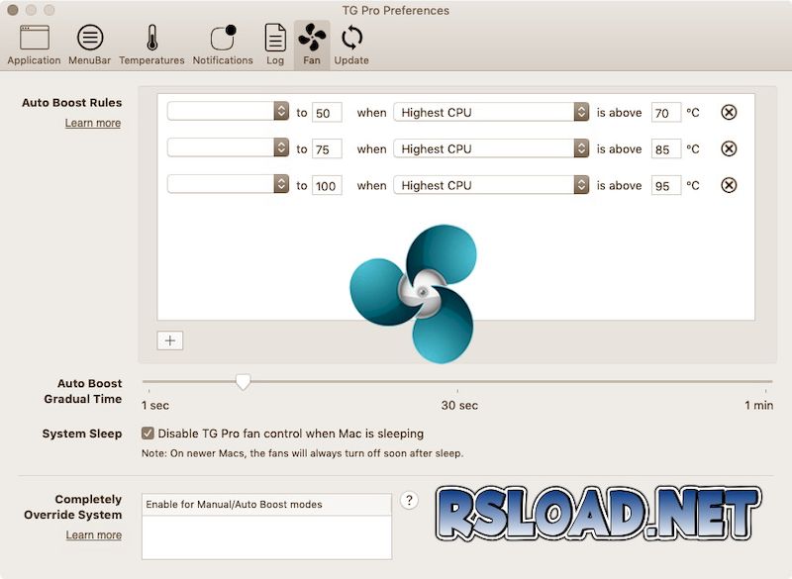The height and width of the screenshot is (579, 792).
Task: Click the 30 sec slider label
Action: click(459, 406)
